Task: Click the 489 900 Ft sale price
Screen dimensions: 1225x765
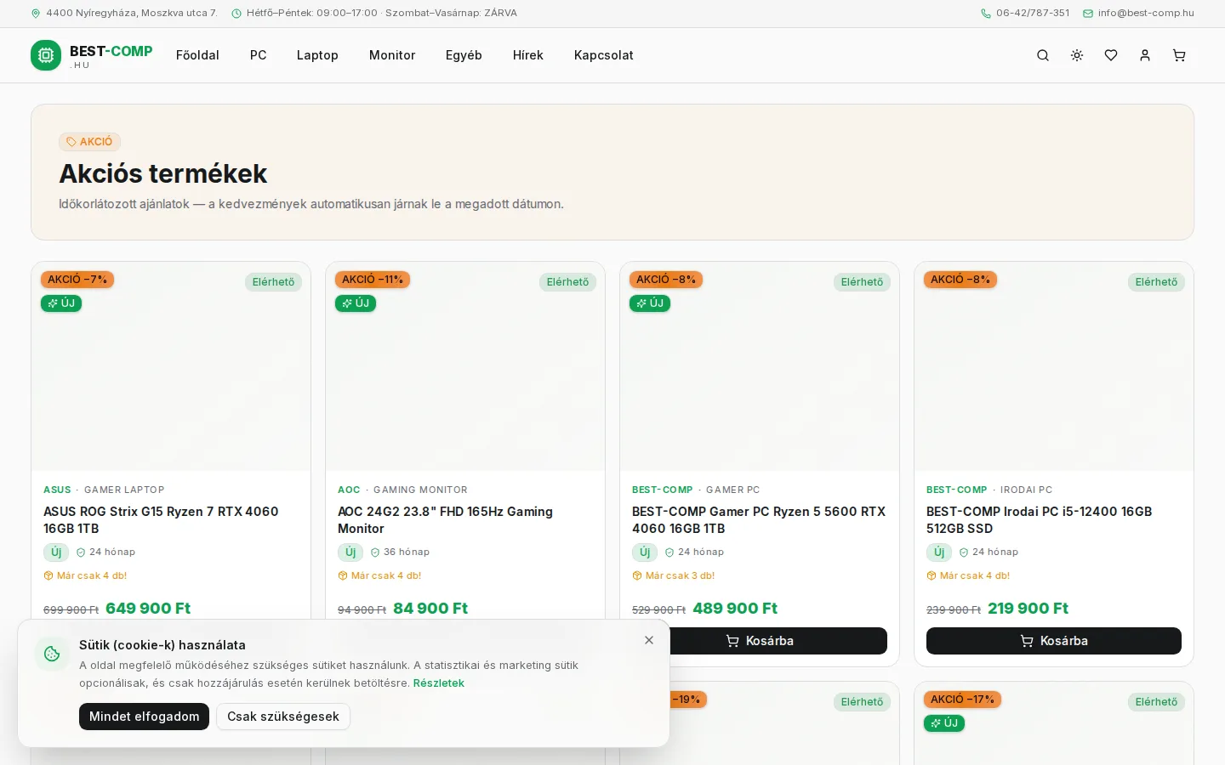Action: pos(735,609)
